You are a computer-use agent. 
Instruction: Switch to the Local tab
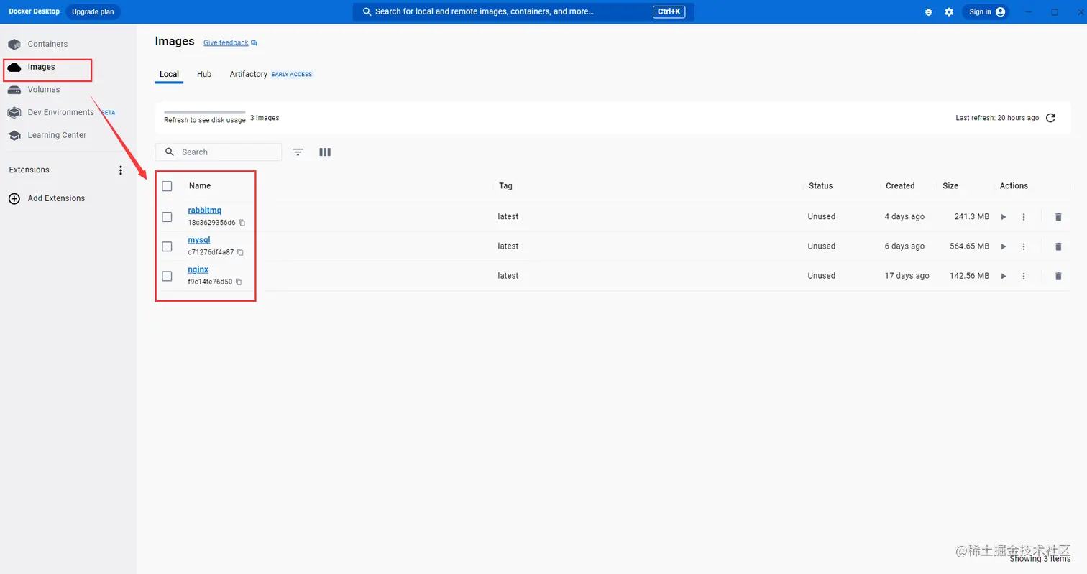tap(169, 74)
